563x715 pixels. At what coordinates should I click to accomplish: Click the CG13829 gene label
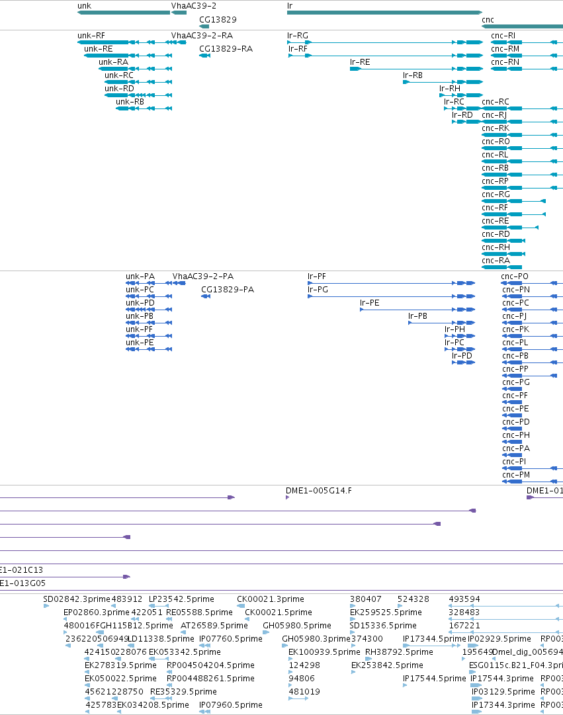[x=218, y=20]
